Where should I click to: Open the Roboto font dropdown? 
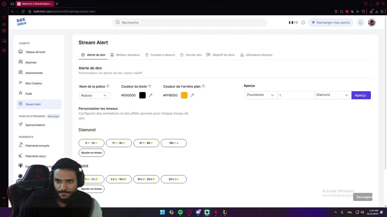[x=95, y=96]
